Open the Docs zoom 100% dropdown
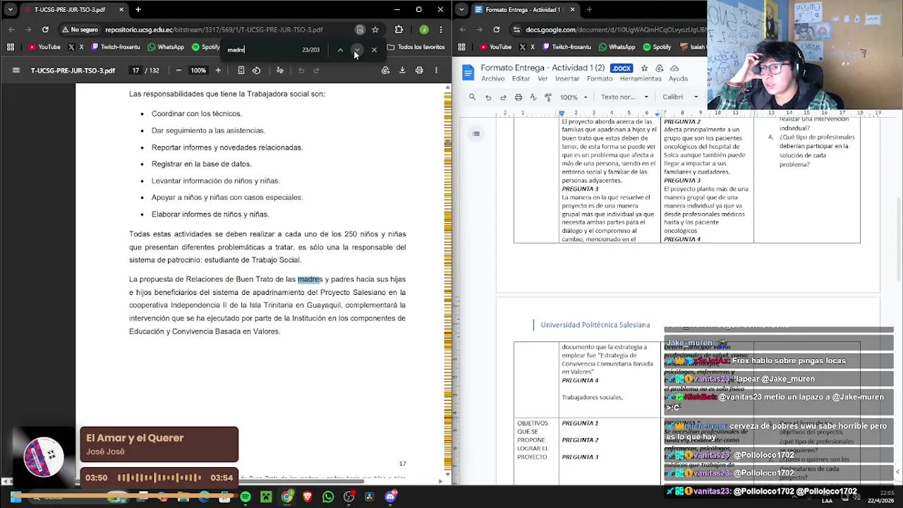 point(574,97)
